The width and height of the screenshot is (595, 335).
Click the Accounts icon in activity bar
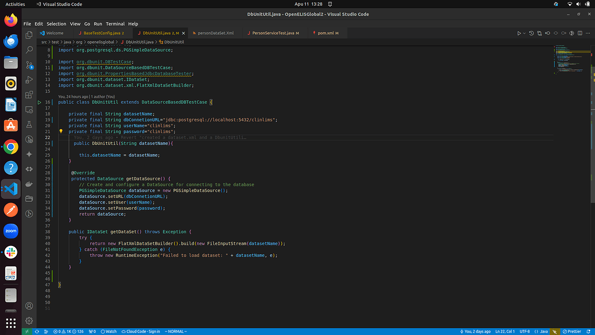tap(29, 306)
